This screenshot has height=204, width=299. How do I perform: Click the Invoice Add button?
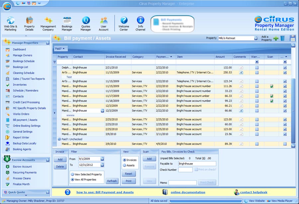pyautogui.click(x=60, y=159)
